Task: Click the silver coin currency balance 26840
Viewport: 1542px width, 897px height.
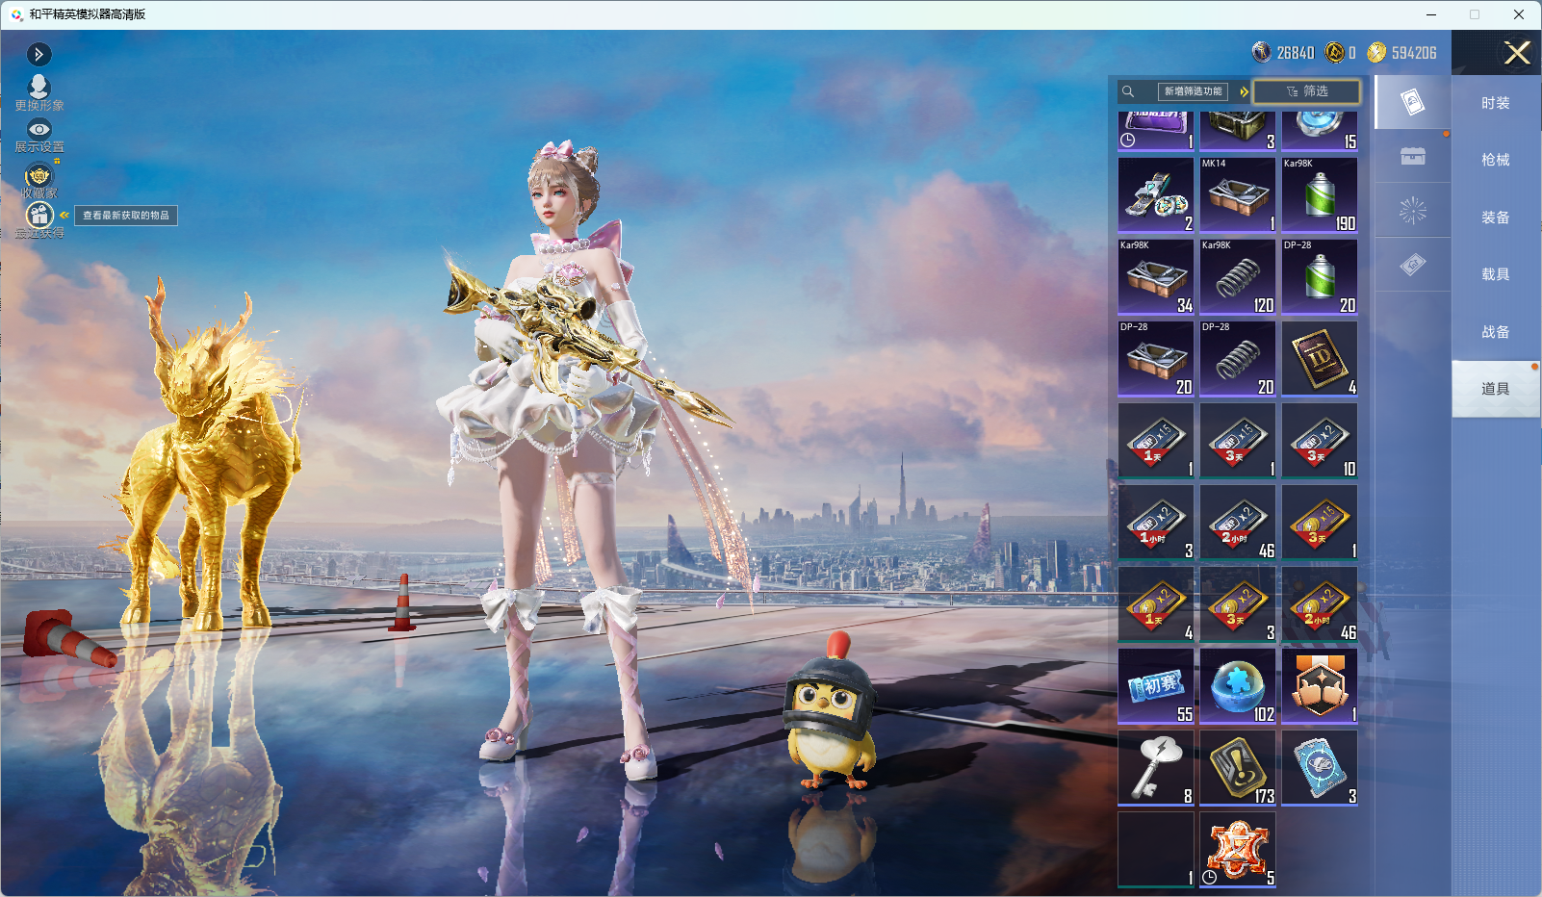Action: pos(1283,53)
